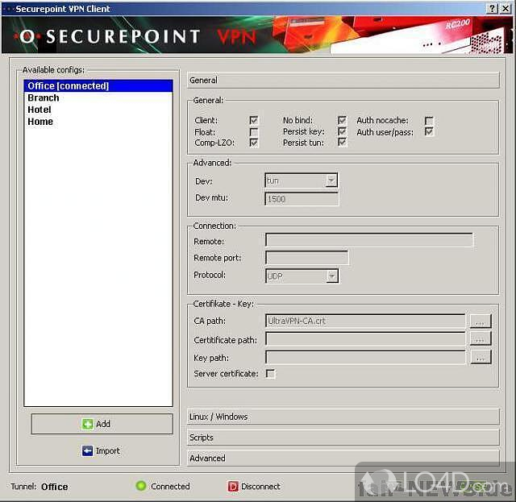Browse for the CA path file

click(481, 321)
